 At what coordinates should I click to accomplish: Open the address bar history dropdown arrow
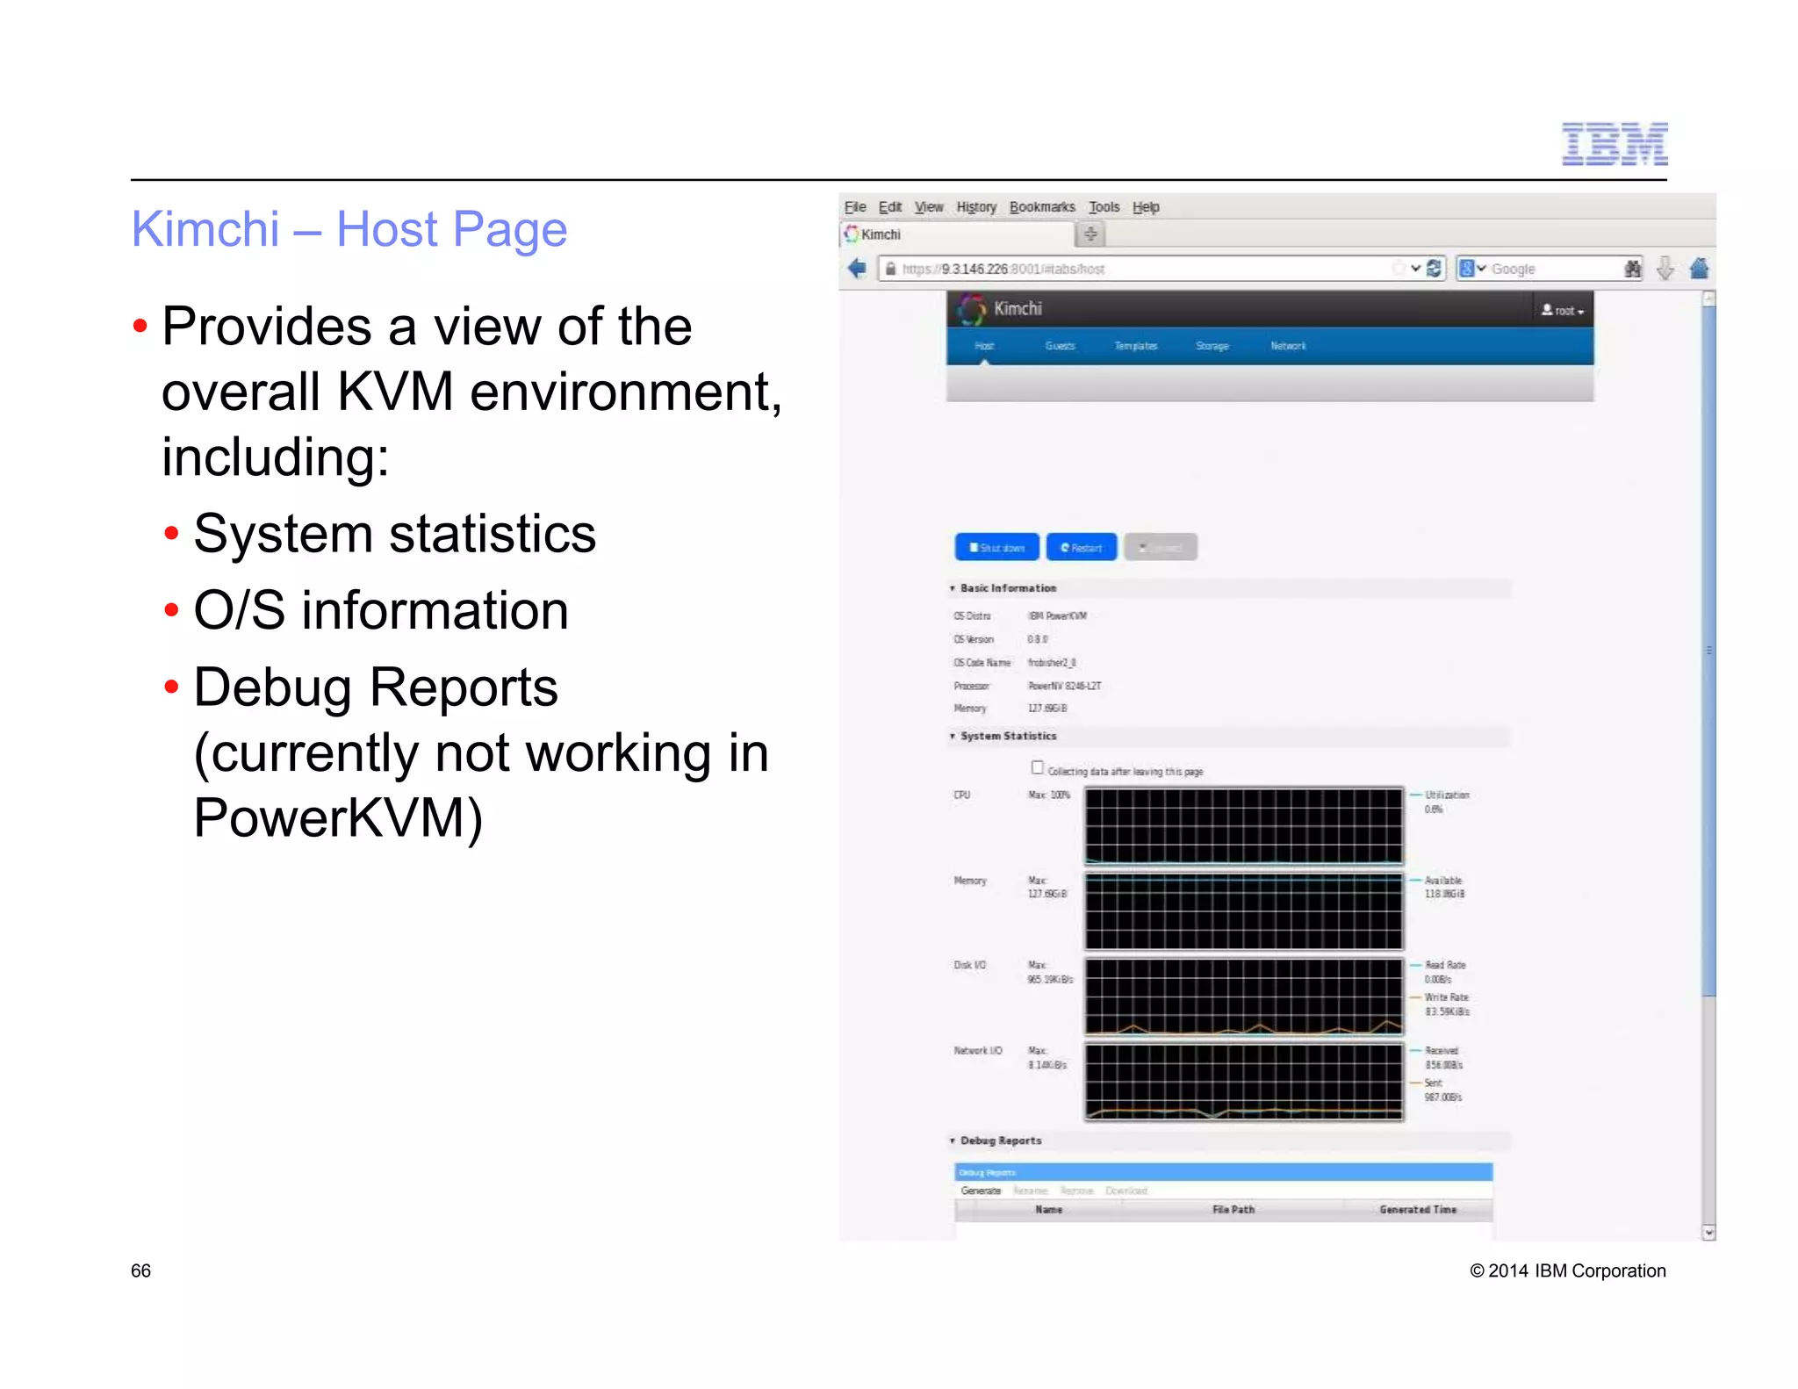pyautogui.click(x=1415, y=269)
